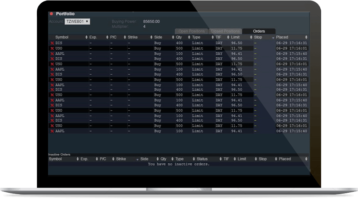Click sort arrows beside Qty in top orders table
The image size is (358, 199).
tap(189, 37)
